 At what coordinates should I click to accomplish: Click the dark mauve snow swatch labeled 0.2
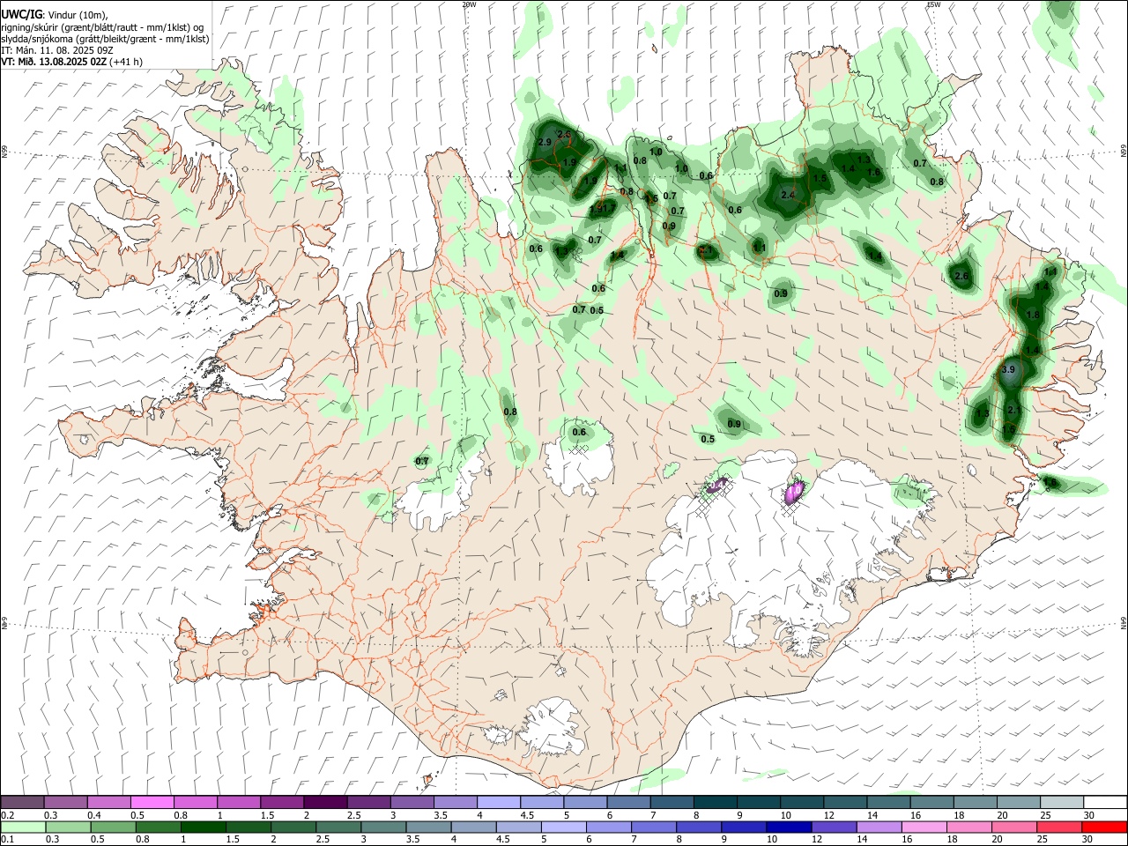pyautogui.click(x=23, y=803)
